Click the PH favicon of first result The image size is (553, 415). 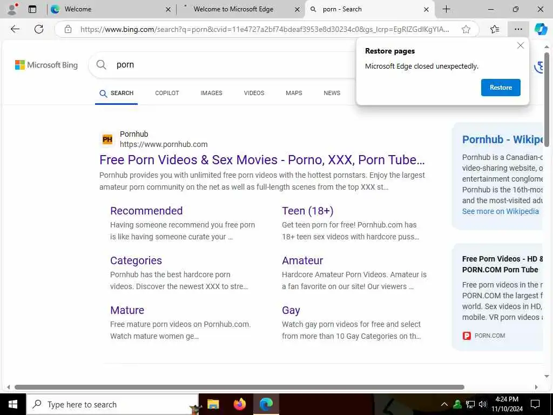(x=107, y=139)
